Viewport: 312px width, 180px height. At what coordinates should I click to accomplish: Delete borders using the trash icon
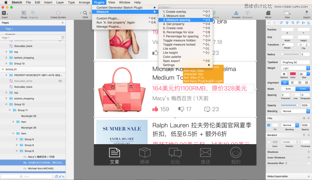304,135
